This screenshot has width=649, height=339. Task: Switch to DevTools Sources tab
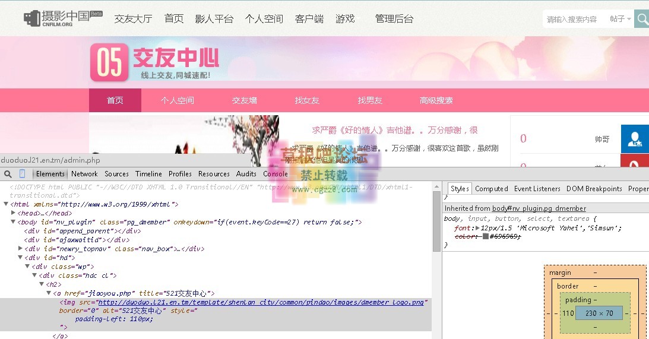click(x=116, y=174)
